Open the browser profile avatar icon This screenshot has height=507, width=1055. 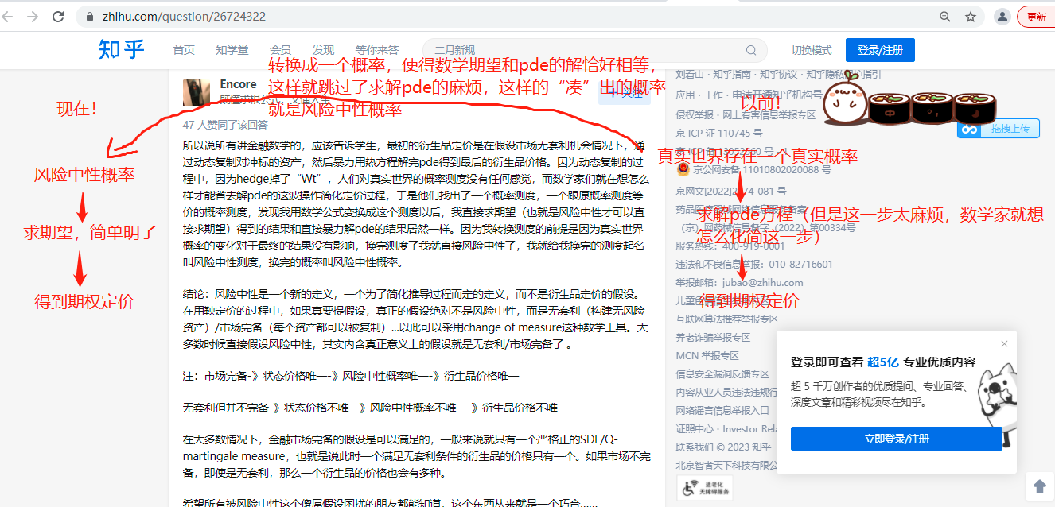coord(1002,17)
